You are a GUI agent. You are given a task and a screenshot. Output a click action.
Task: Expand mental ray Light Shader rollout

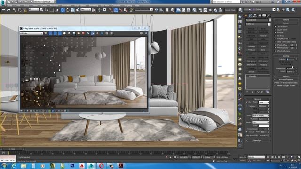pyautogui.click(x=286, y=85)
